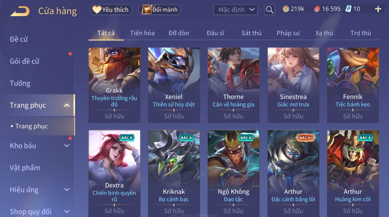
Task: Open Gói đề cử in the sidebar
Action: click(25, 61)
